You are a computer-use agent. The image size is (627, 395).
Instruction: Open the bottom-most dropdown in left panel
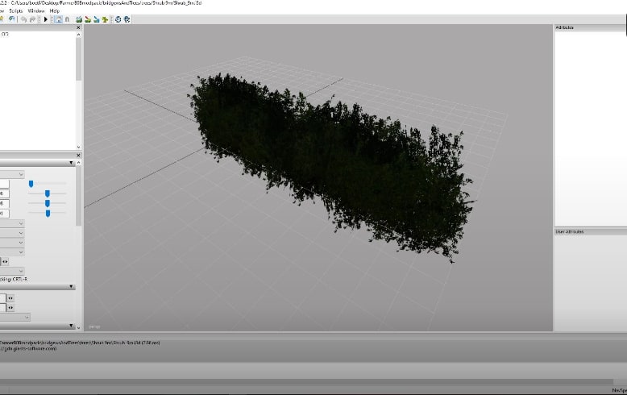(15, 318)
